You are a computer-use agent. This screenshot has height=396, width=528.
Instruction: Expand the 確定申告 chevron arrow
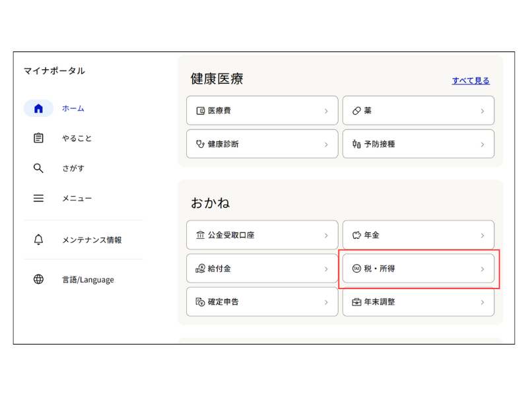coord(326,302)
